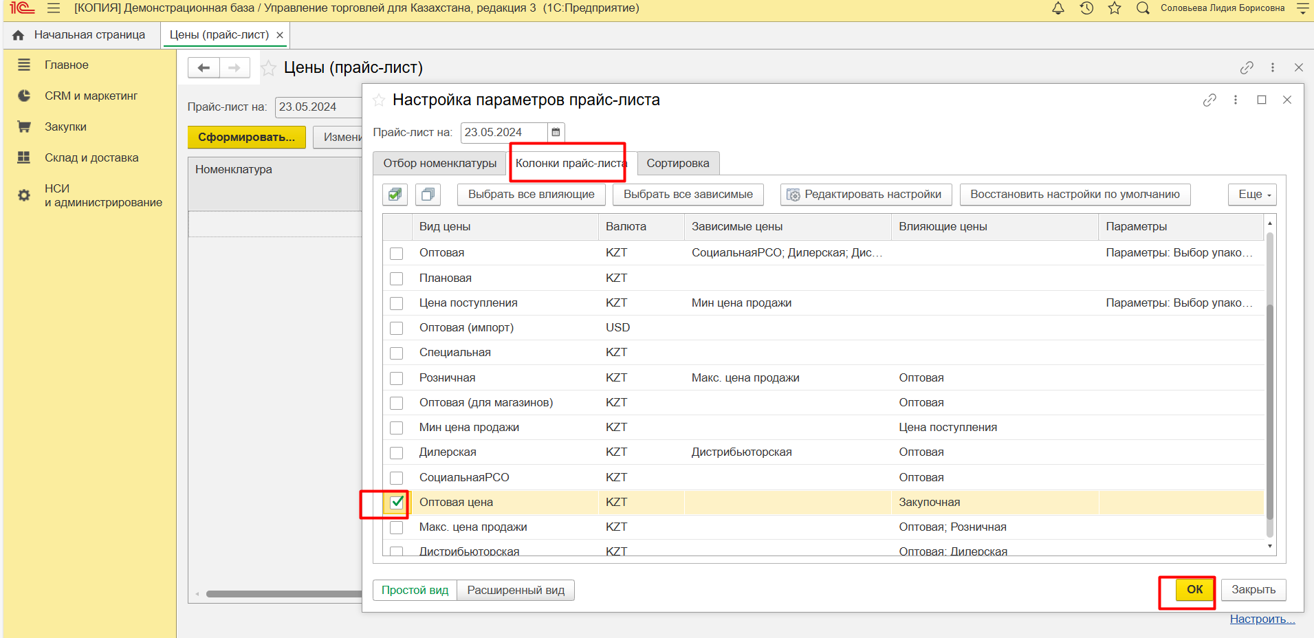Open the main hamburger menu
The width and height of the screenshot is (1314, 638).
[54, 8]
